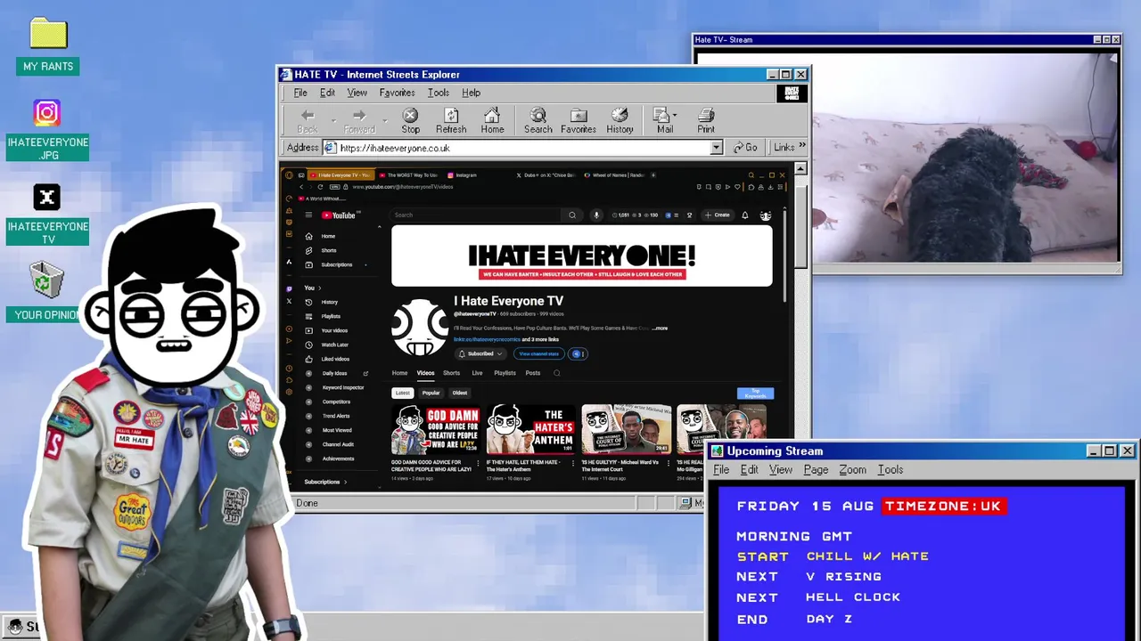The image size is (1141, 641).
Task: Click the Back toolbar button
Action: click(x=308, y=121)
